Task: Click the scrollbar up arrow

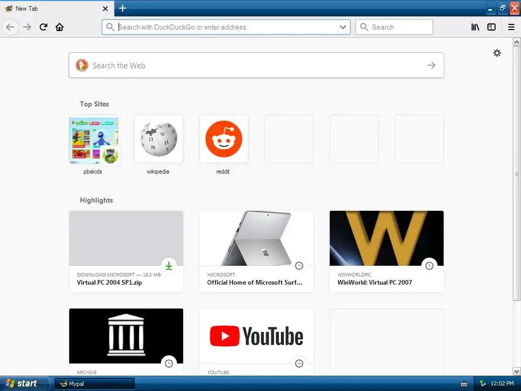Action: (516, 42)
